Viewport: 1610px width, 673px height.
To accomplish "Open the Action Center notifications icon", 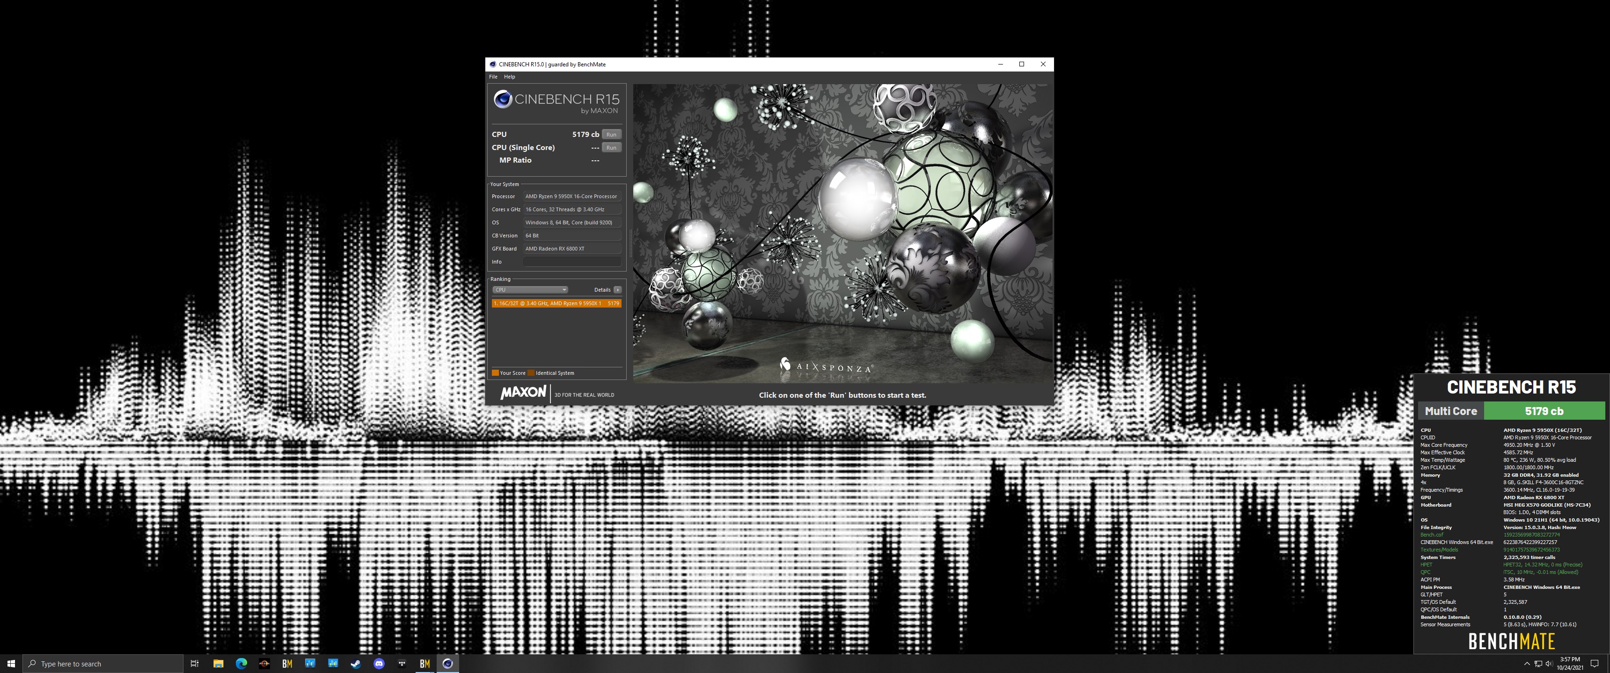I will [x=1595, y=664].
